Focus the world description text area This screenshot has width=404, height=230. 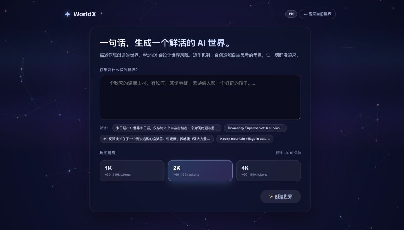200,97
